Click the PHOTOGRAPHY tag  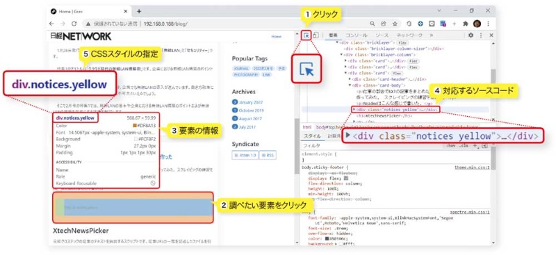click(x=246, y=75)
